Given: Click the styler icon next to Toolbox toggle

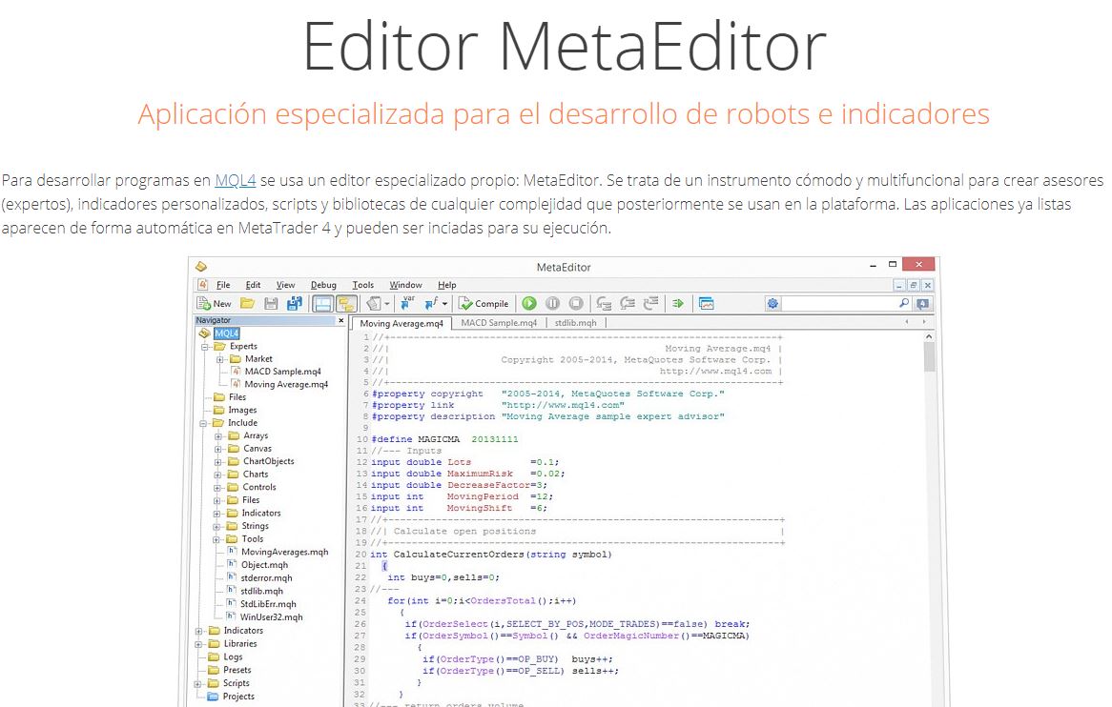Looking at the screenshot, I should (374, 303).
